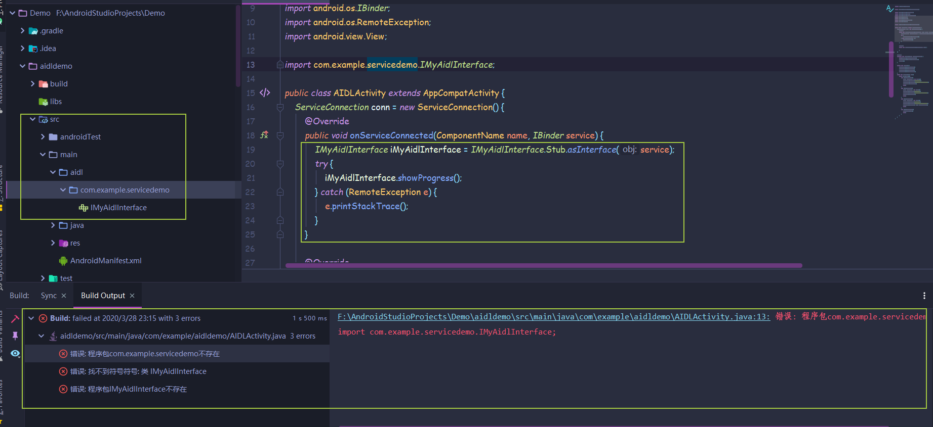933x427 pixels.
Task: Collapse the Build: failed node
Action: coord(31,318)
